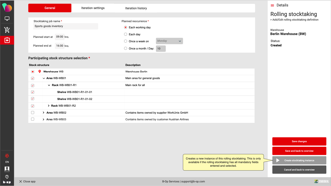Click the Stocktaking job name input field

[x=66, y=26]
